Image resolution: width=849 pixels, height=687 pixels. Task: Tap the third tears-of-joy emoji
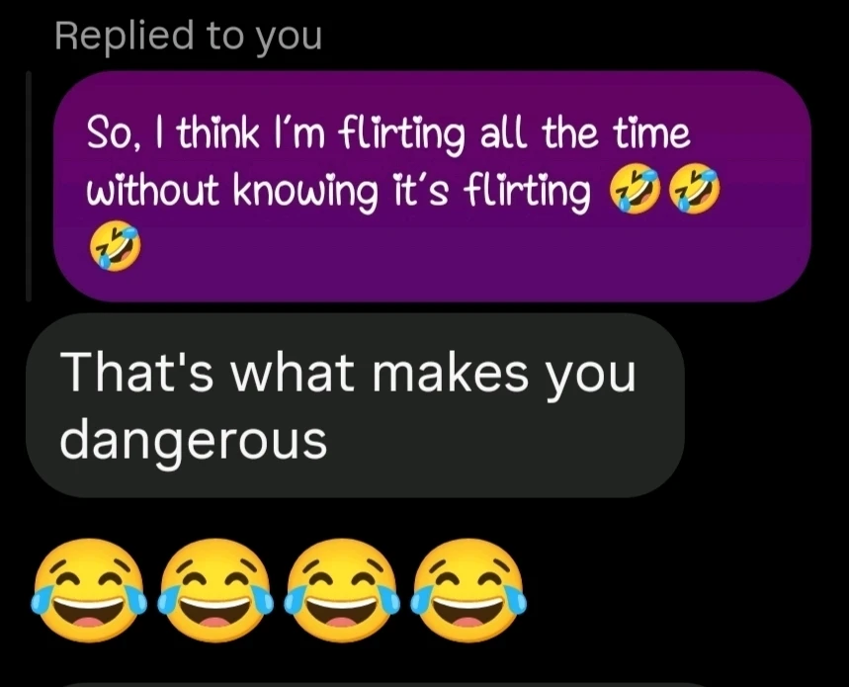pyautogui.click(x=342, y=591)
